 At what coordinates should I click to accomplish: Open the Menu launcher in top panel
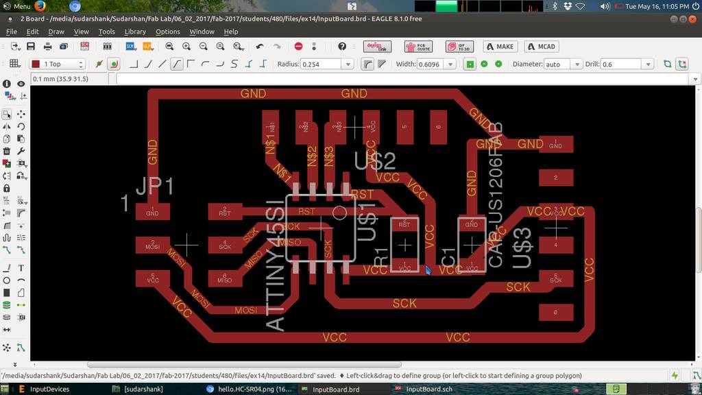point(17,6)
